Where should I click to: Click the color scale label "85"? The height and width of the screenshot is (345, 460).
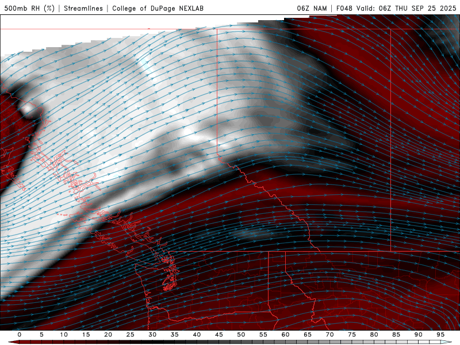(x=396, y=335)
